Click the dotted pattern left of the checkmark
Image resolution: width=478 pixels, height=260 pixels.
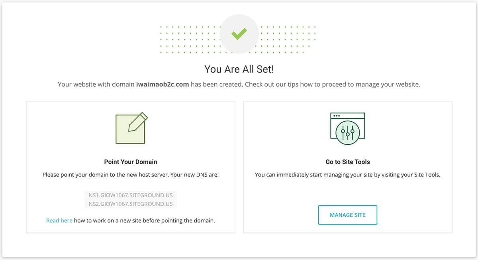[x=189, y=40]
